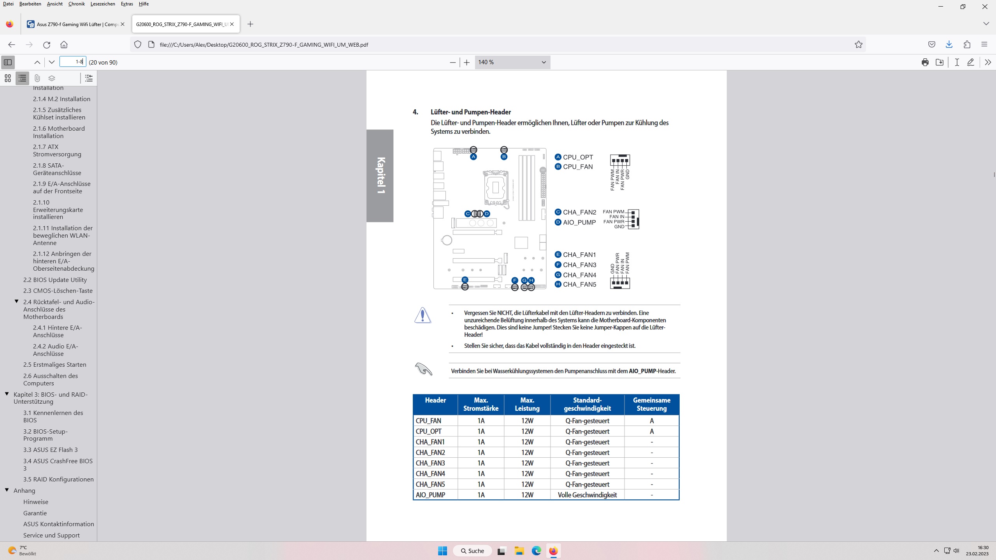996x560 pixels.
Task: Show attachments view in sidebar
Action: point(37,78)
